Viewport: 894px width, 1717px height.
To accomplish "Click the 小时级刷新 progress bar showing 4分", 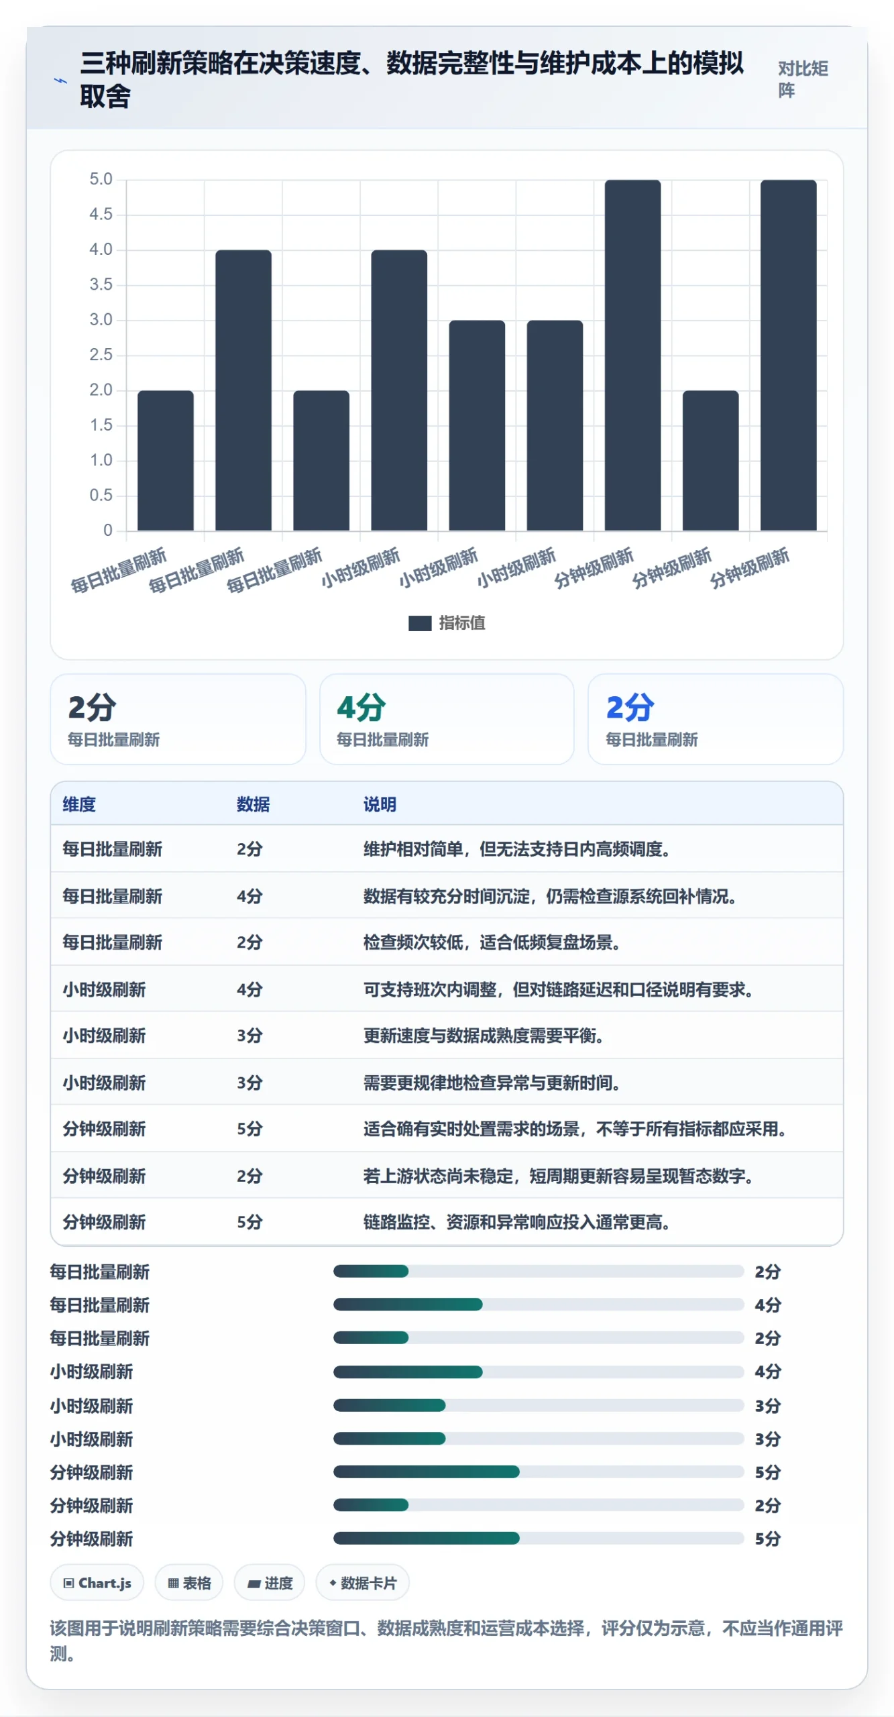I will coord(539,1372).
